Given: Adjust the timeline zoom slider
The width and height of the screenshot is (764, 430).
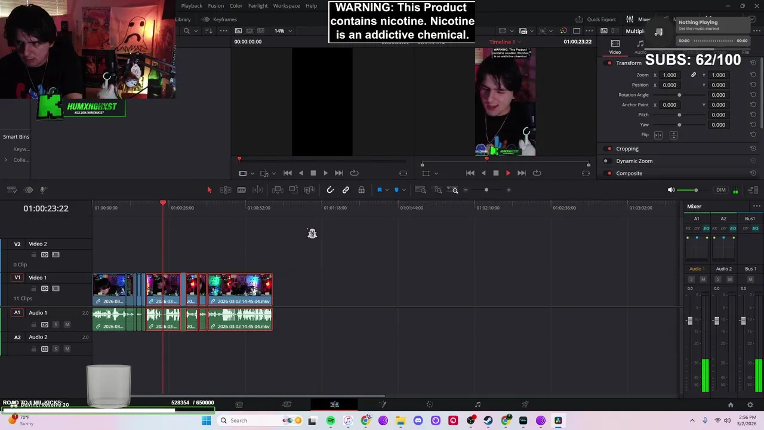Looking at the screenshot, I should (486, 190).
